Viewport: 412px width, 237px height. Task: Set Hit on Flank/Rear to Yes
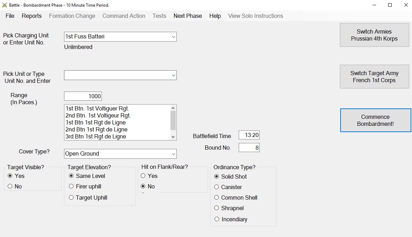point(143,176)
